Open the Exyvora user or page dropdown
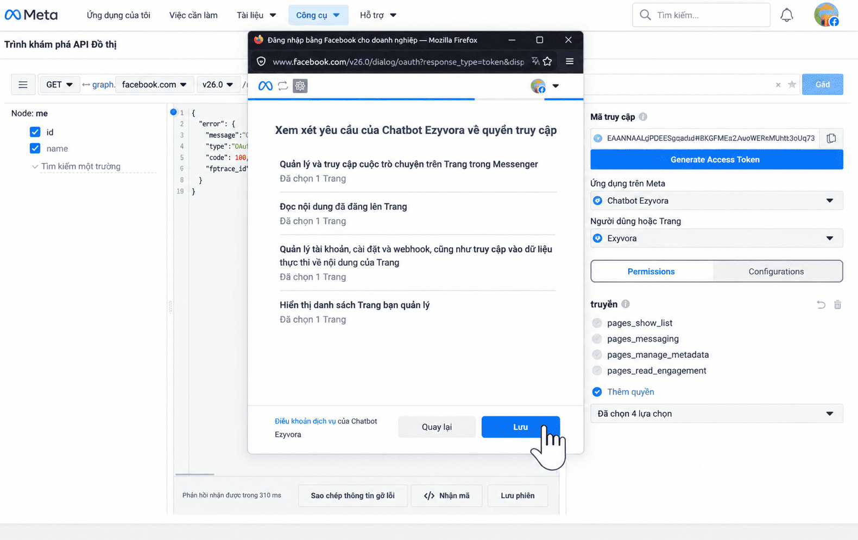 (716, 238)
